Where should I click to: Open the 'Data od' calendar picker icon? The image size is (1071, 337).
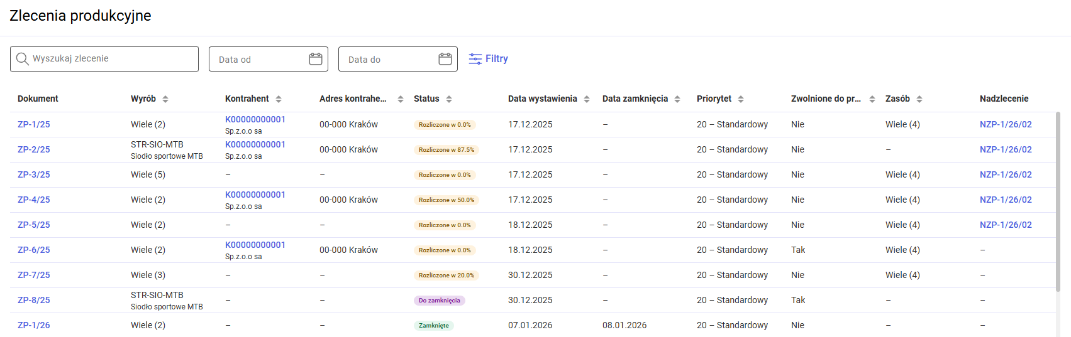coord(316,59)
